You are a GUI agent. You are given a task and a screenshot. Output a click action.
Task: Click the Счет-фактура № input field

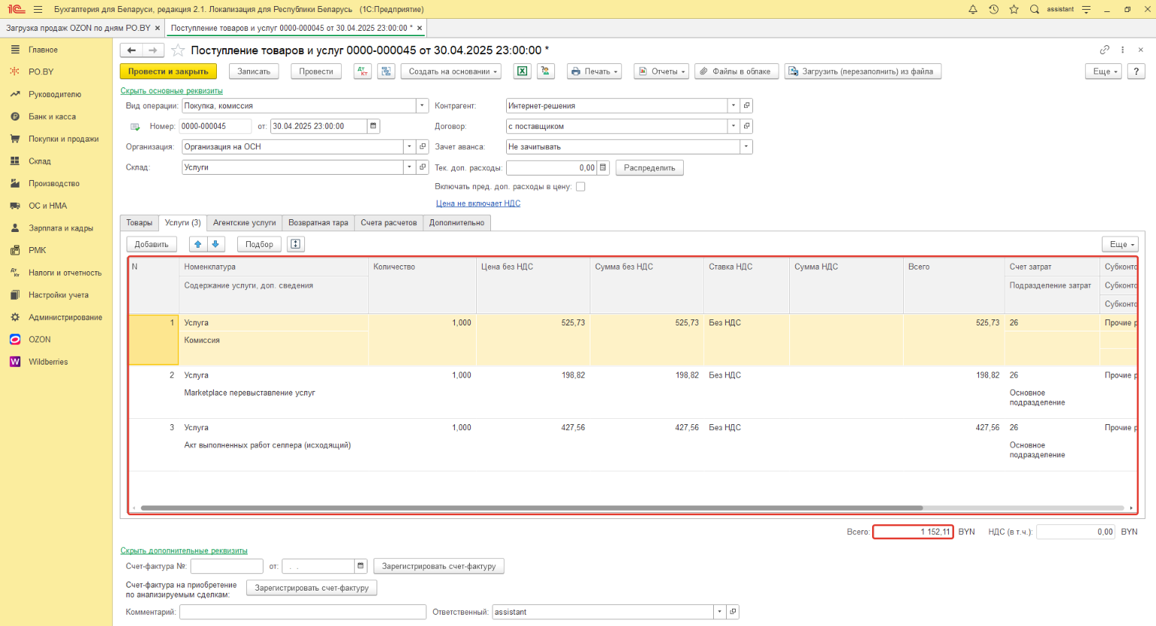pos(227,566)
